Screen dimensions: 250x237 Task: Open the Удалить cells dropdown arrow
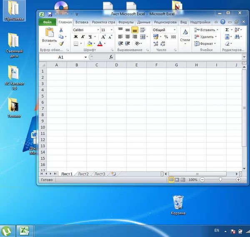tap(216, 37)
